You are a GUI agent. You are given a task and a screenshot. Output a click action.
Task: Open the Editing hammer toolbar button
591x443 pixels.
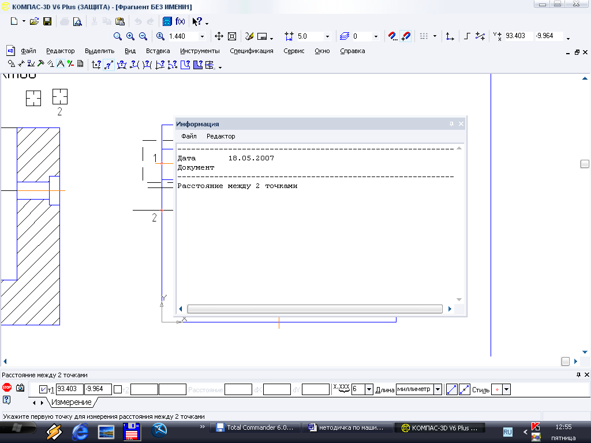pyautogui.click(x=41, y=63)
